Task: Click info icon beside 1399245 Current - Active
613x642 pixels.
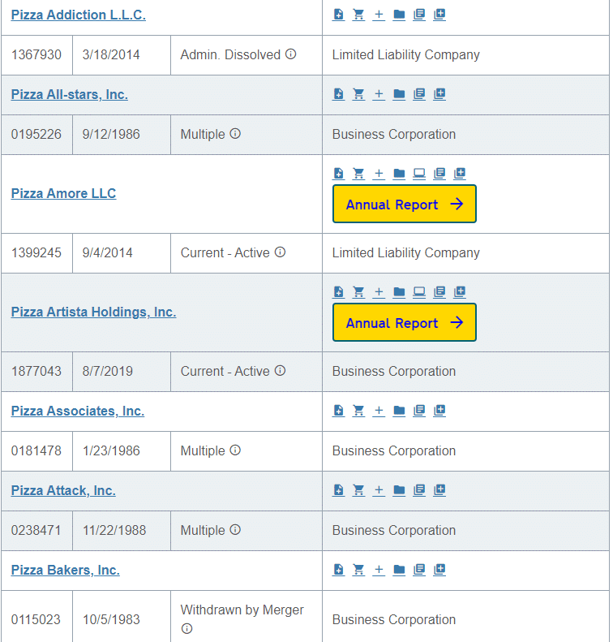Action: [280, 252]
